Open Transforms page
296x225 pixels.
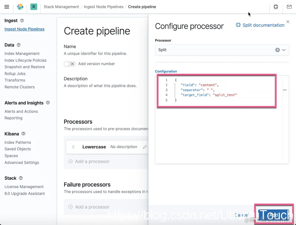click(x=15, y=80)
